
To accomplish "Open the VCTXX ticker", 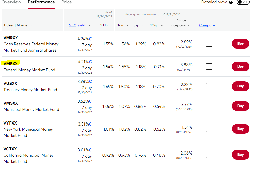I will click(x=10, y=149).
